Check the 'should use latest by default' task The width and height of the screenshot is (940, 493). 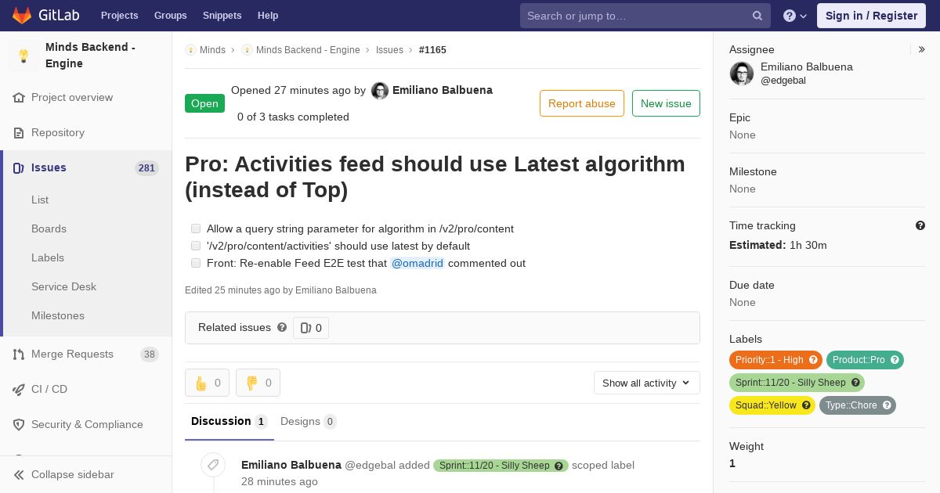click(x=196, y=246)
